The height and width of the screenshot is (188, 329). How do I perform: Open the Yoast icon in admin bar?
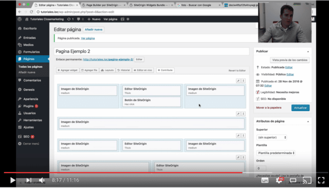122,19
